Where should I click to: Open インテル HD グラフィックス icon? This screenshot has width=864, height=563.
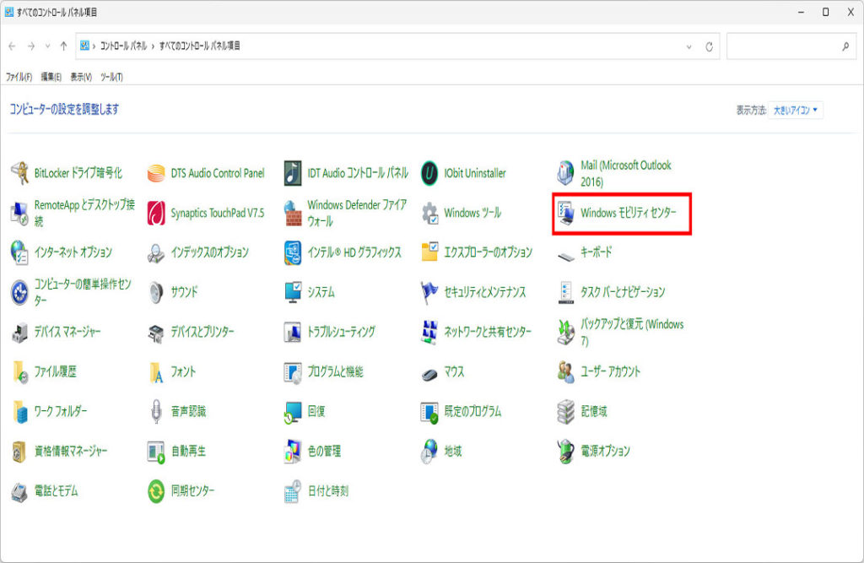294,252
